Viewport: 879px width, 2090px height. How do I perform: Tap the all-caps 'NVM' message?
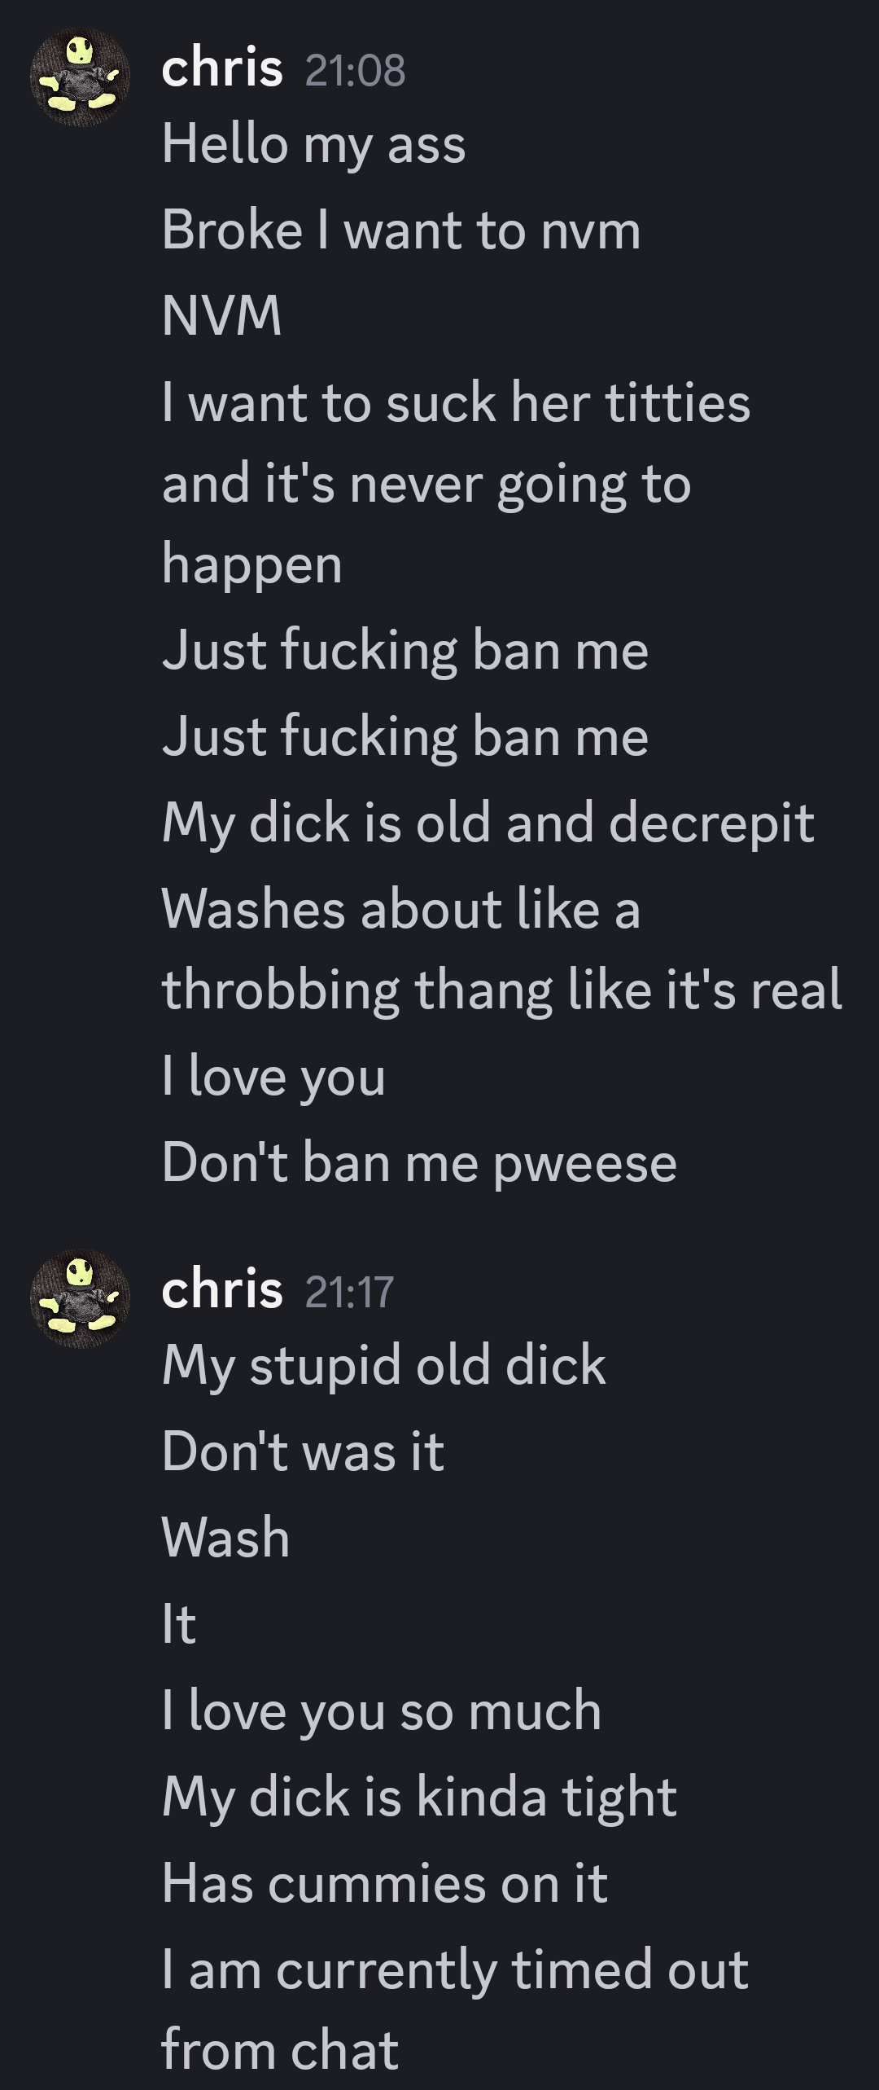click(221, 315)
